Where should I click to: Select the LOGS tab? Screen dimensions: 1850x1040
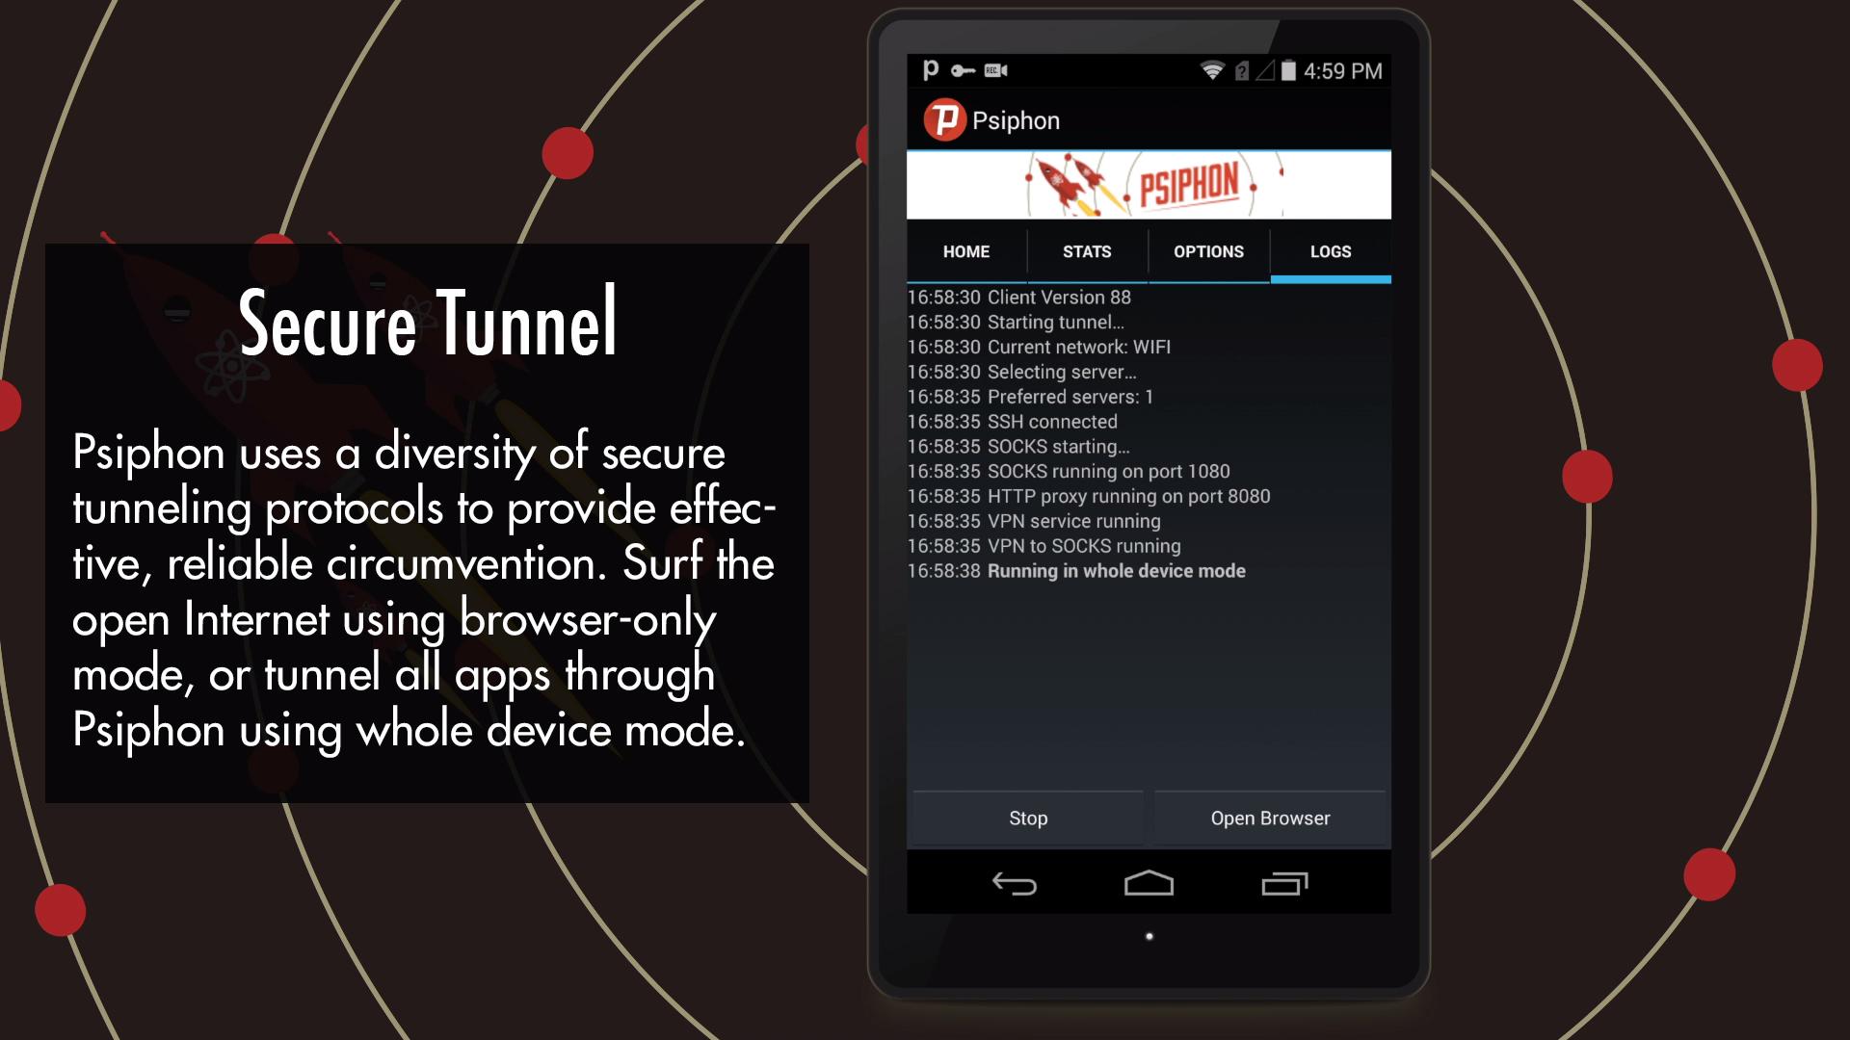tap(1331, 252)
